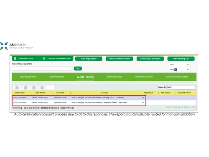This screenshot has width=209, height=157.
Task: Click the Previous pagination link
Action: (176, 107)
